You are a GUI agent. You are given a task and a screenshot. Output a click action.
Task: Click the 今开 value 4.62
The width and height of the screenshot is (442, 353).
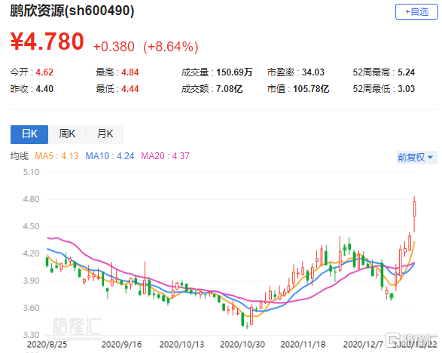44,72
